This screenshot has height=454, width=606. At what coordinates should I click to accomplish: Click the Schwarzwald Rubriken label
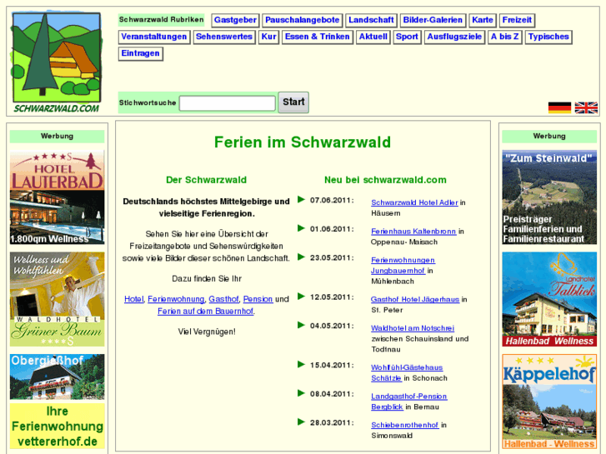pos(161,20)
